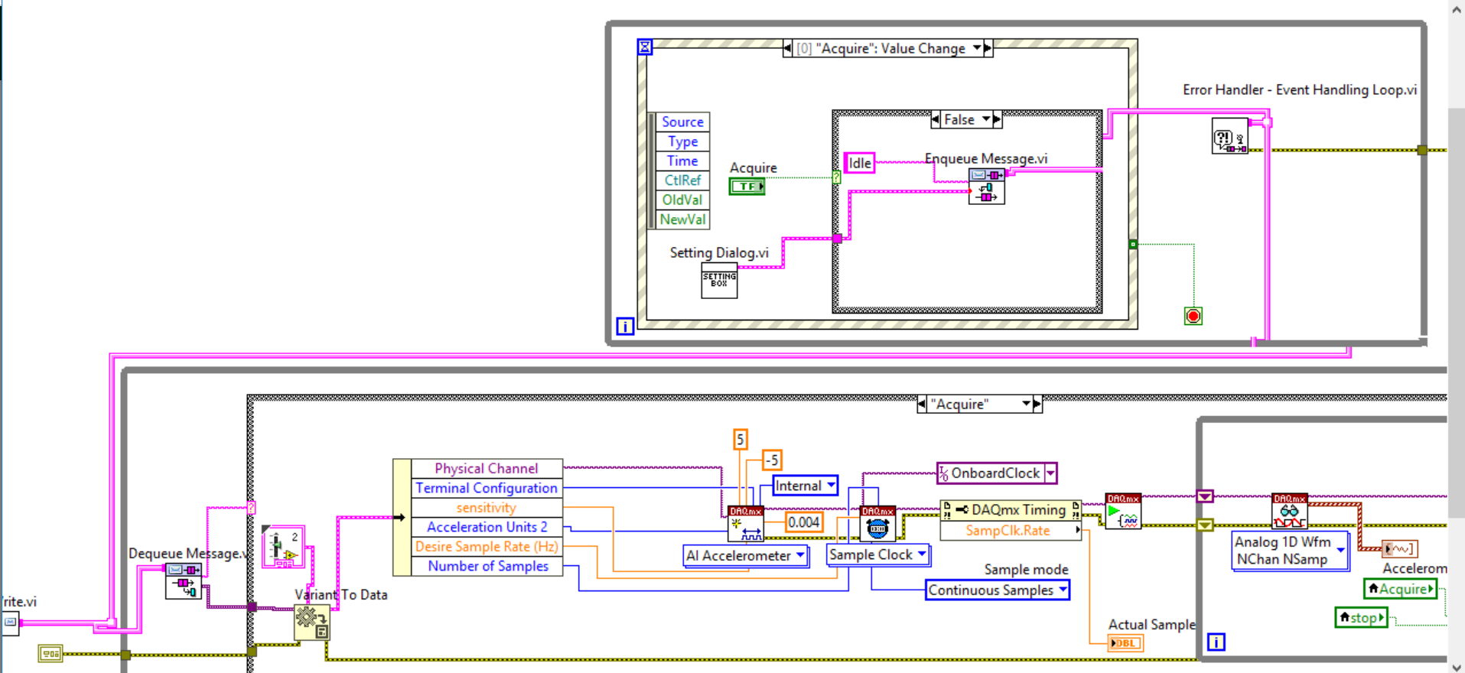1465x673 pixels.
Task: Click the vertical scrollbar down arrow
Action: [1456, 665]
